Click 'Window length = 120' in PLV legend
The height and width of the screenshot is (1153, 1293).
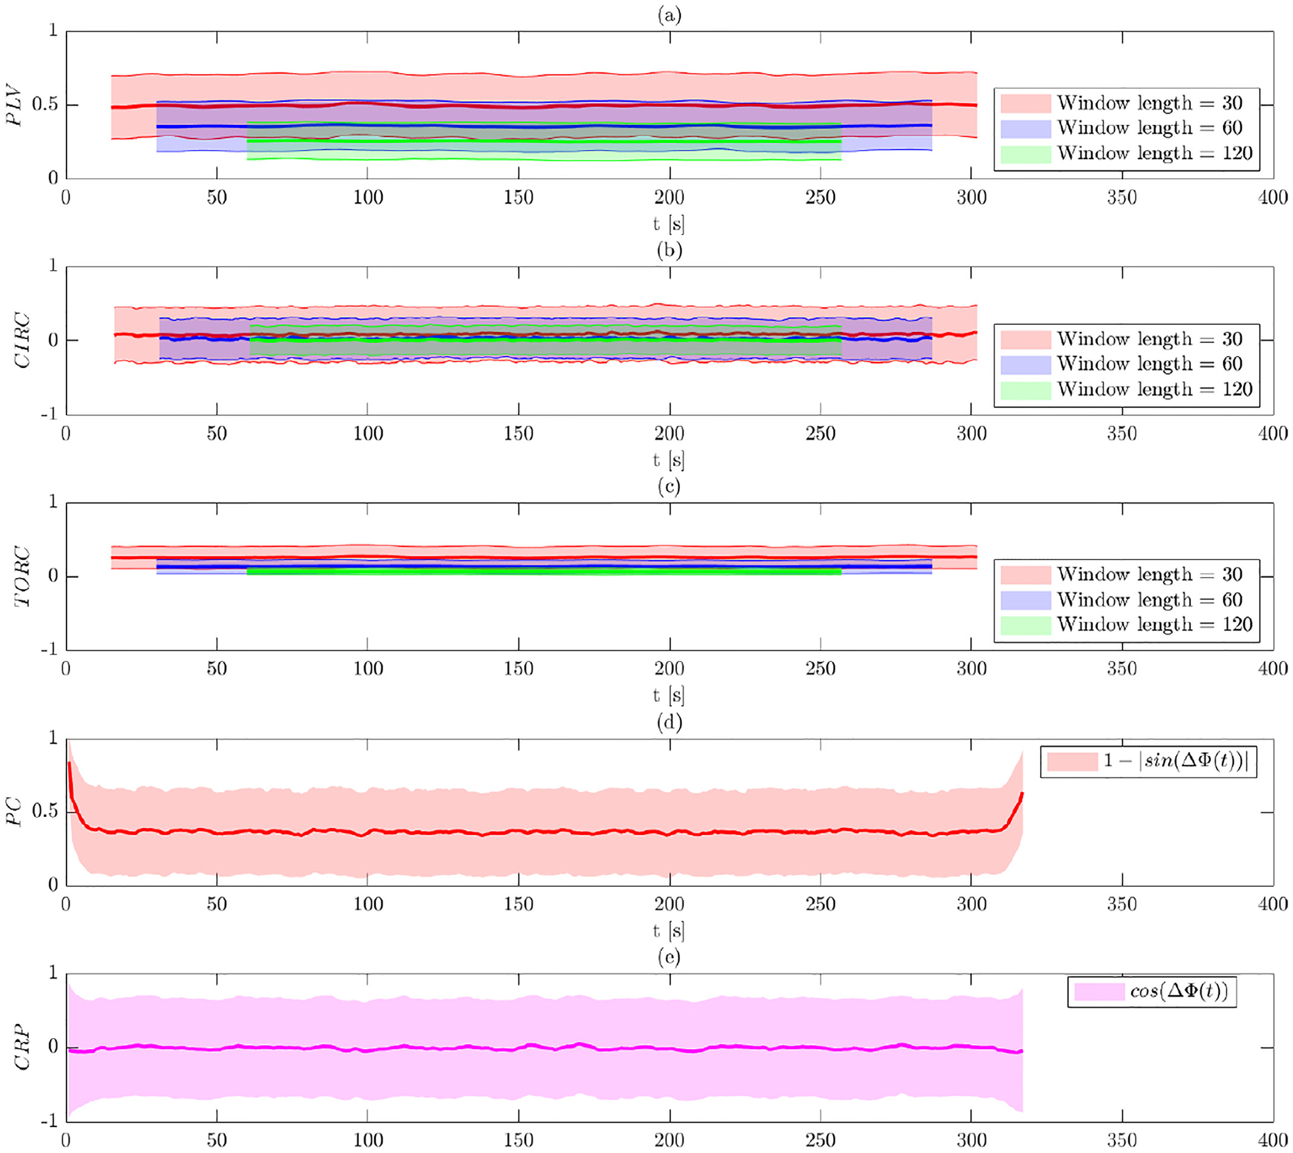pyautogui.click(x=1155, y=154)
